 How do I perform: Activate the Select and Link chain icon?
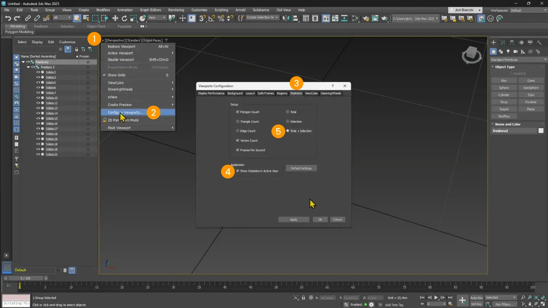(28, 18)
